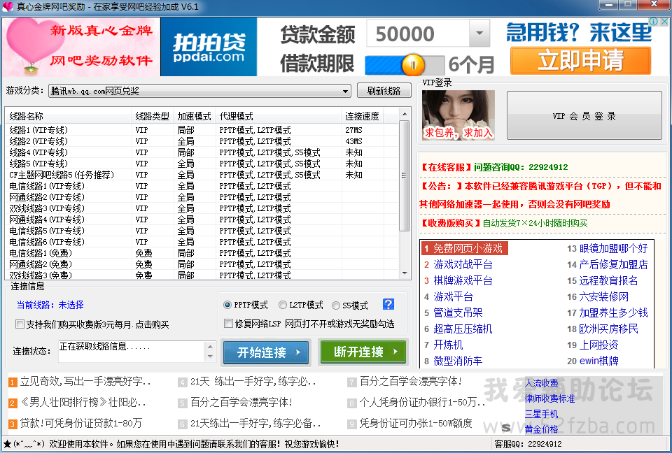
Task: Click the blue question mark help icon
Action: [x=388, y=304]
